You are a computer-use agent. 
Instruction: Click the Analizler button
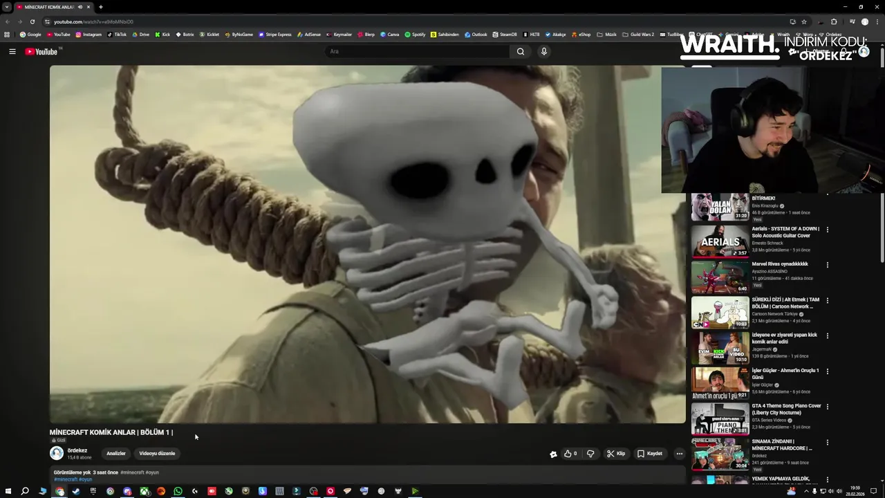116,453
